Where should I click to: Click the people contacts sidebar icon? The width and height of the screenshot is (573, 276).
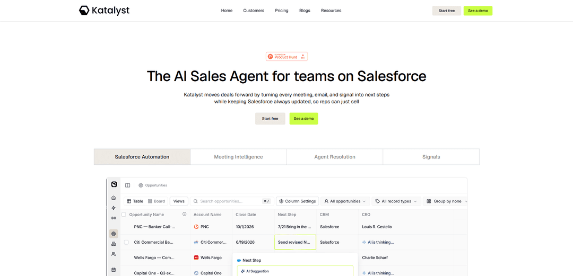114,254
